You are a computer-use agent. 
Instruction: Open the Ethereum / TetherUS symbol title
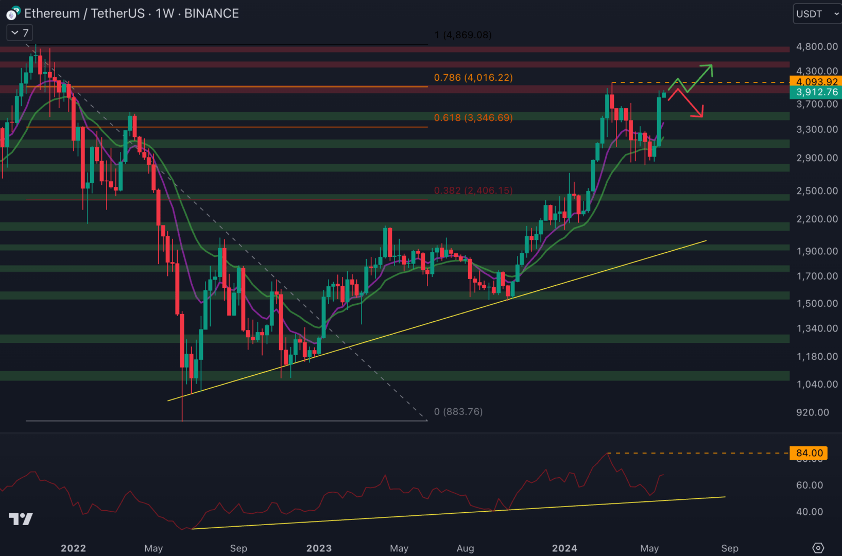pyautogui.click(x=131, y=13)
